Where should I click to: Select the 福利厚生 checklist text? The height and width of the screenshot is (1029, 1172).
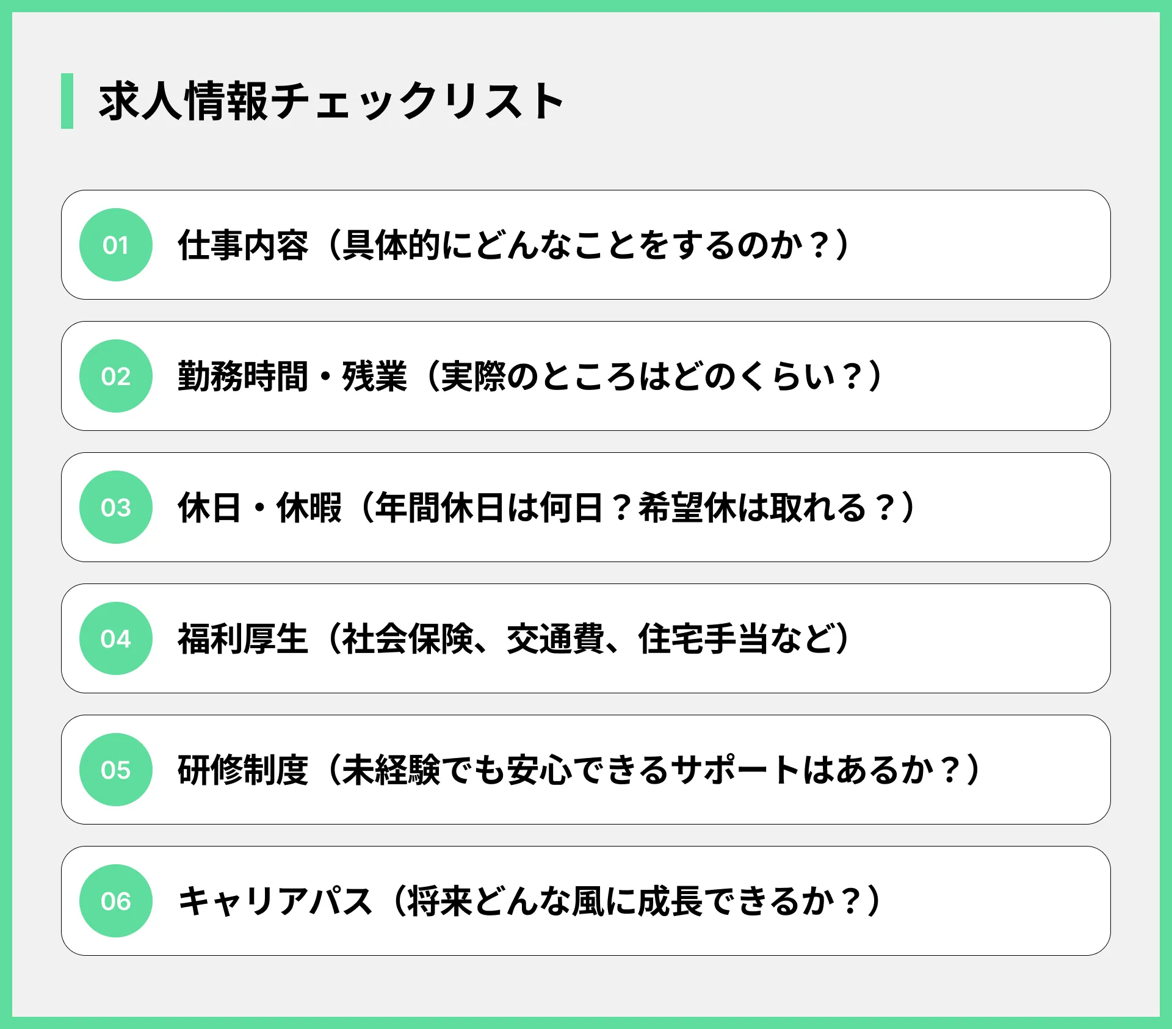tap(514, 638)
